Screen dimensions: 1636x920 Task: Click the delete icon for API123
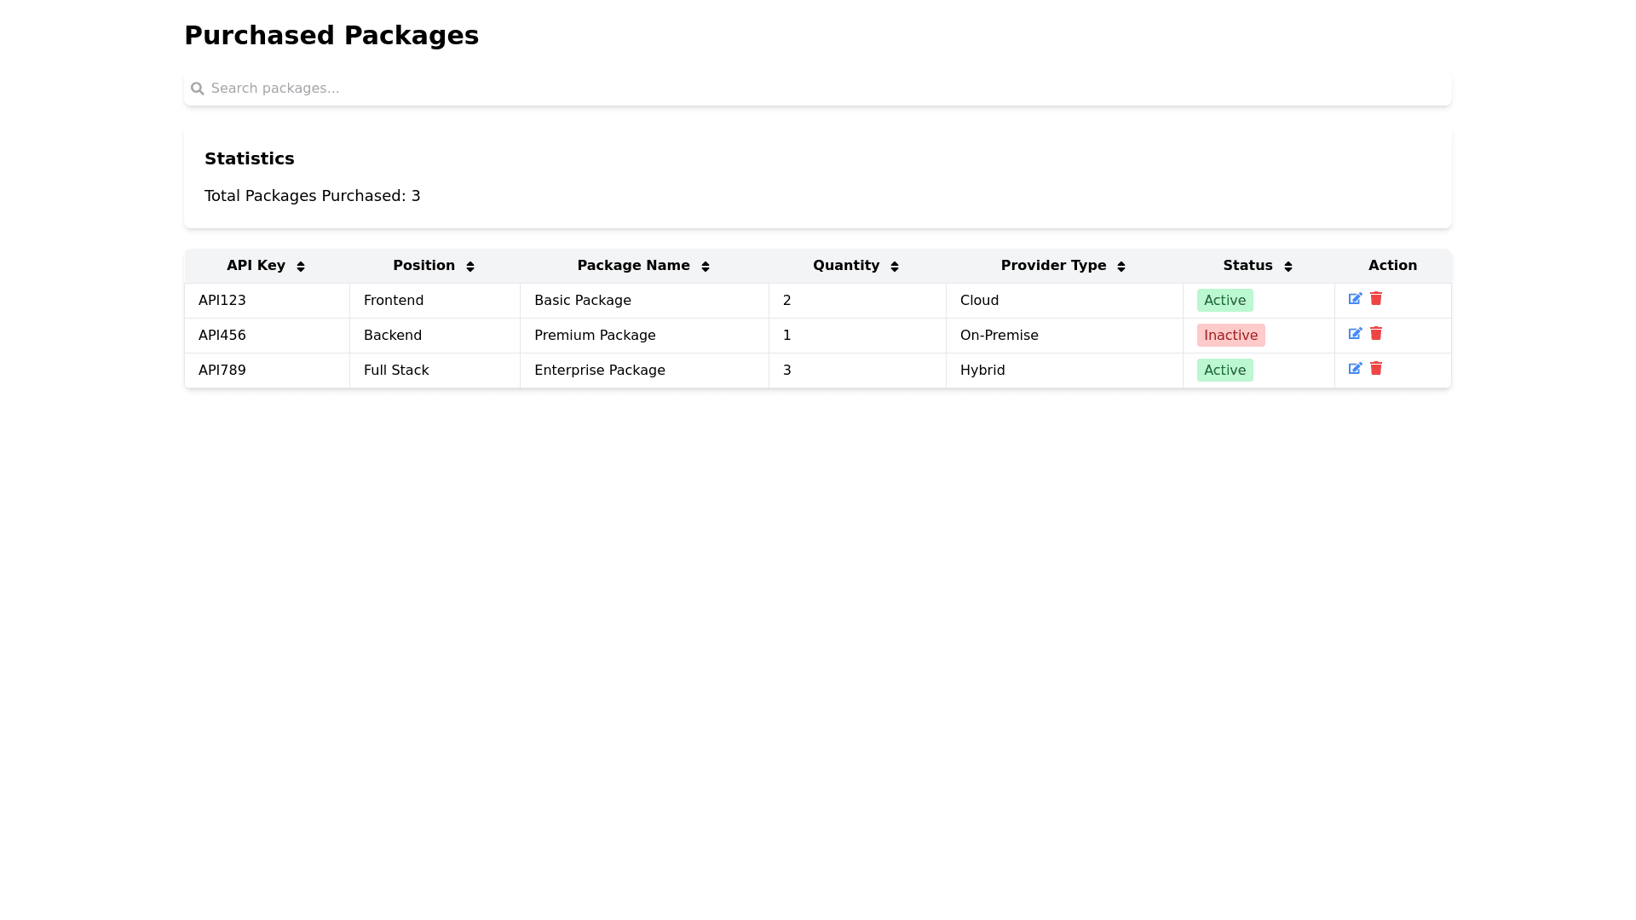(1376, 299)
